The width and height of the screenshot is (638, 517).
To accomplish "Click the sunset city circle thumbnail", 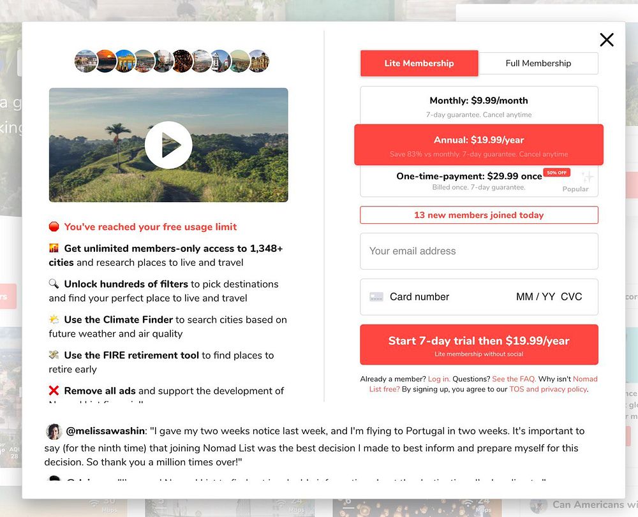I will (106, 61).
